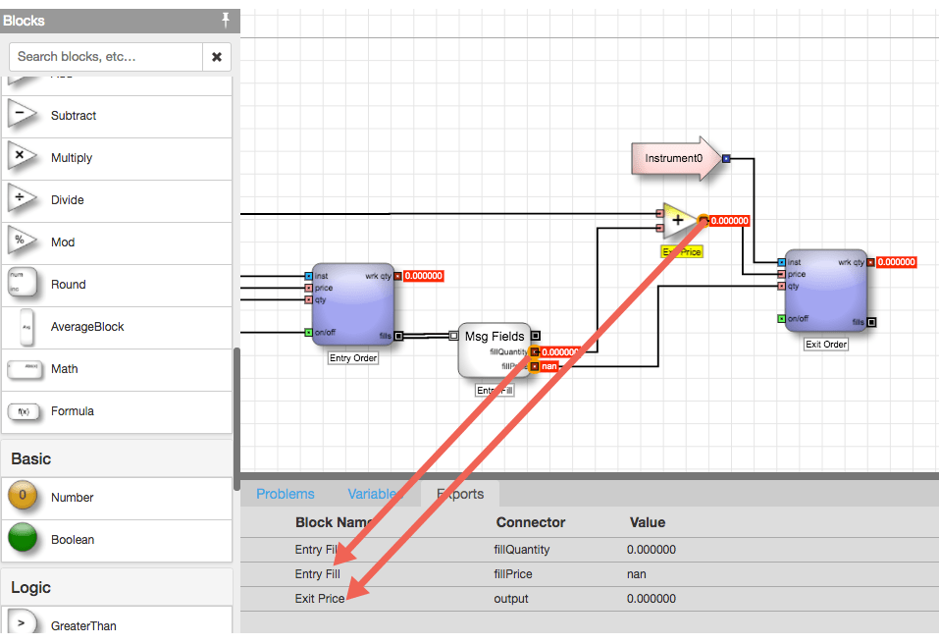Click the Value column header
The width and height of the screenshot is (939, 644).
(648, 522)
